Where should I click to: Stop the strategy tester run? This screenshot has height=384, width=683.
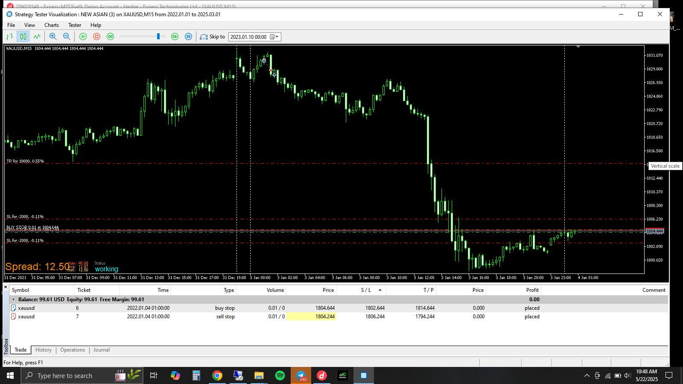(x=96, y=37)
